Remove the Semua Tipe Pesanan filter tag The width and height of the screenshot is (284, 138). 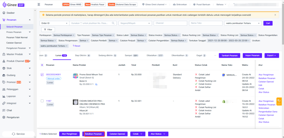click(113, 35)
